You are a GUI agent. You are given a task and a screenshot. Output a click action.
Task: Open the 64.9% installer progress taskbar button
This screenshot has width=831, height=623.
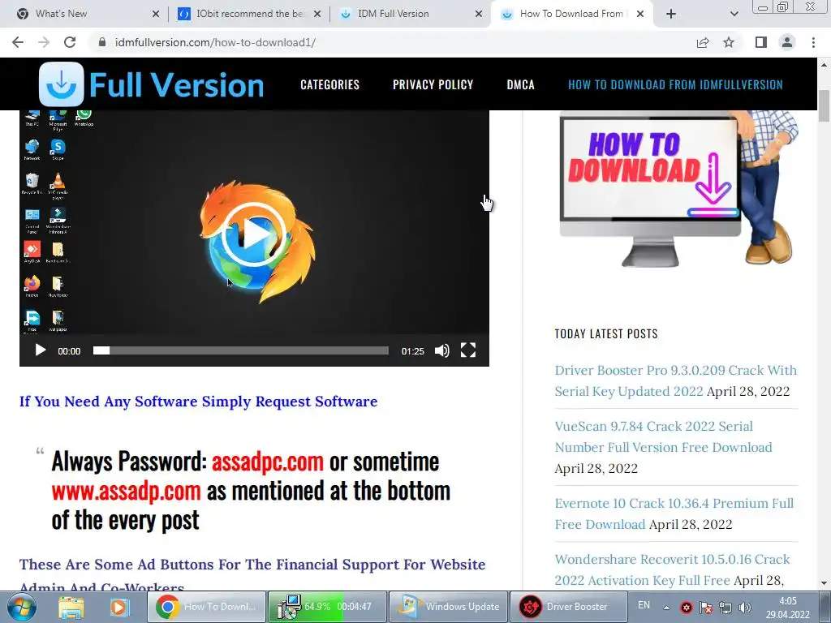pos(327,607)
